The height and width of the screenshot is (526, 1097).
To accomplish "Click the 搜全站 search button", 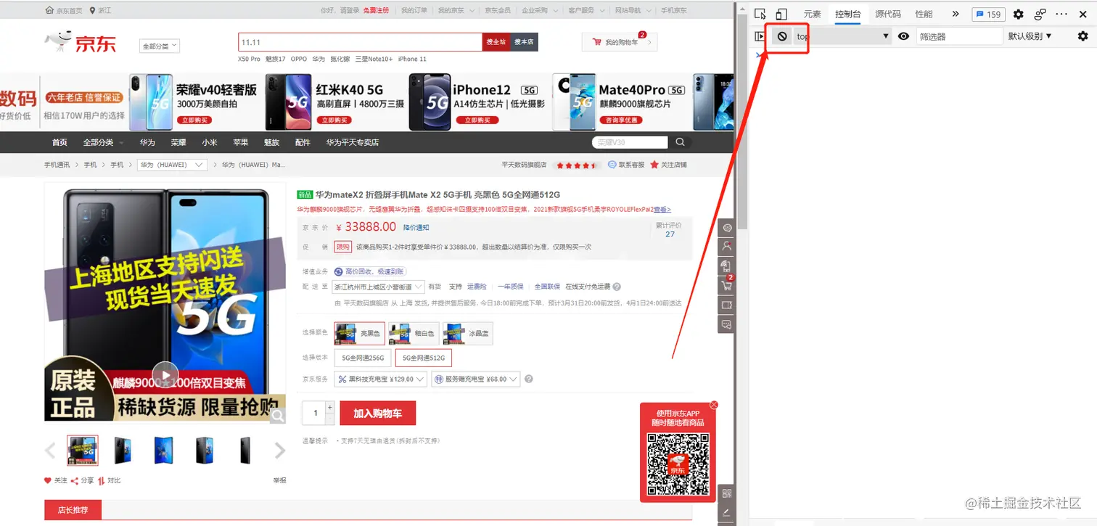I will 496,42.
